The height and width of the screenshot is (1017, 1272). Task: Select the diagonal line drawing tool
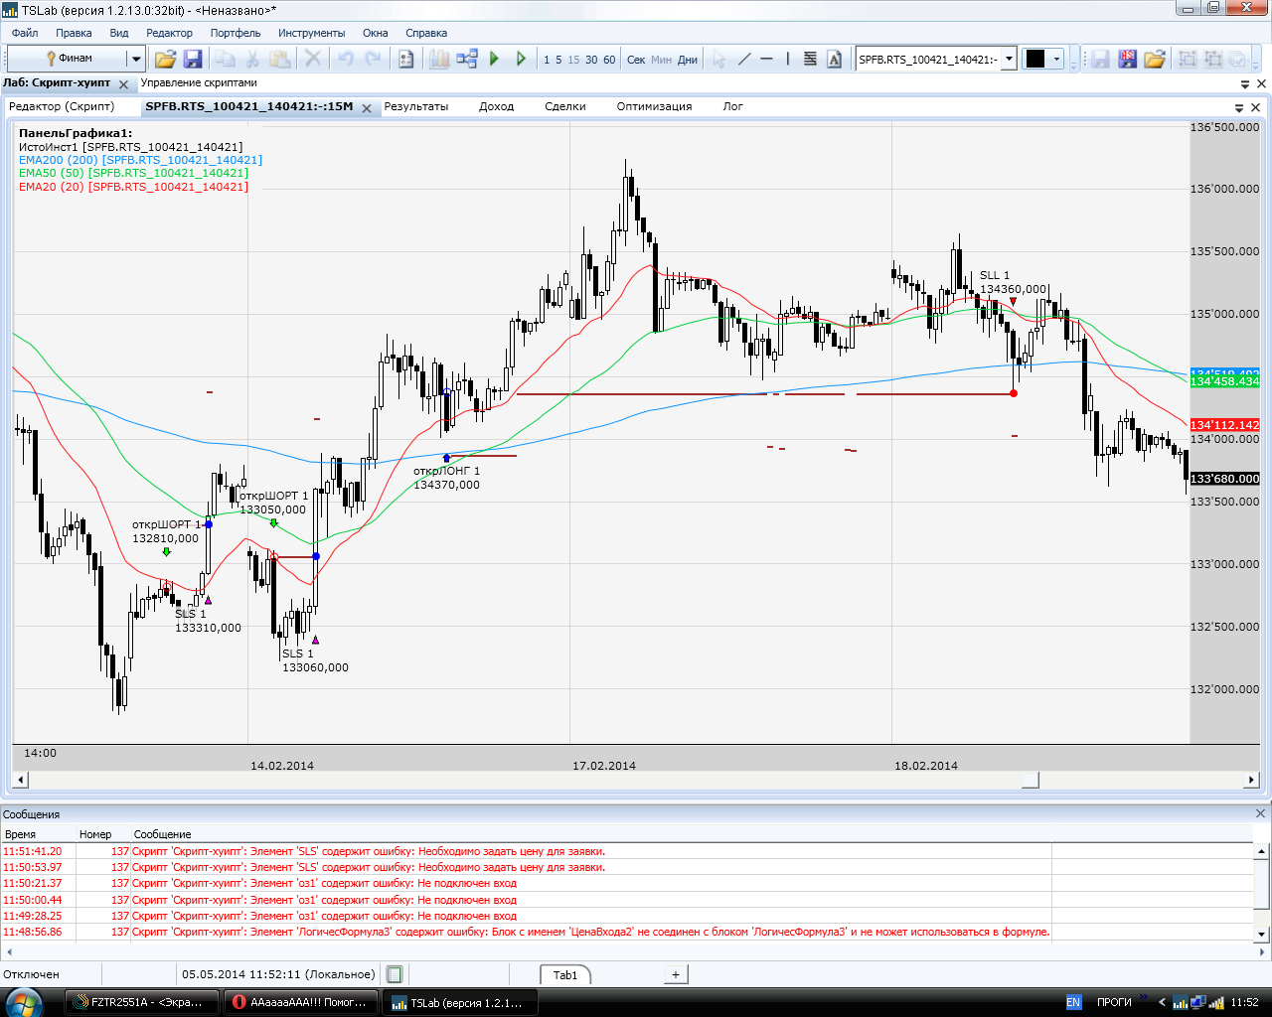coord(744,60)
